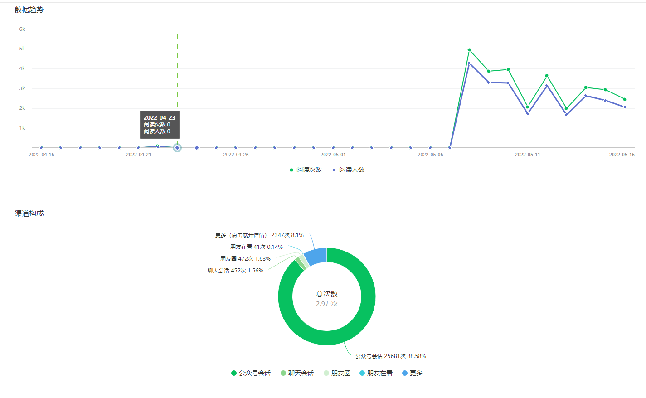The height and width of the screenshot is (398, 646).
Task: Click the 3k y-axis label
Action: (x=22, y=88)
